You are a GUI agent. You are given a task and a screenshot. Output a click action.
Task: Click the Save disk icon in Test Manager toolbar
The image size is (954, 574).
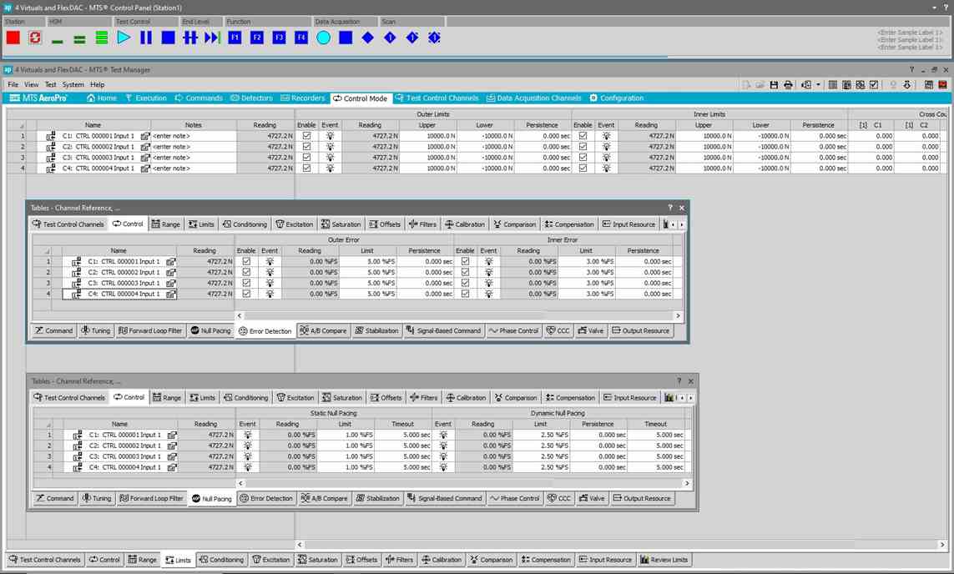click(774, 85)
